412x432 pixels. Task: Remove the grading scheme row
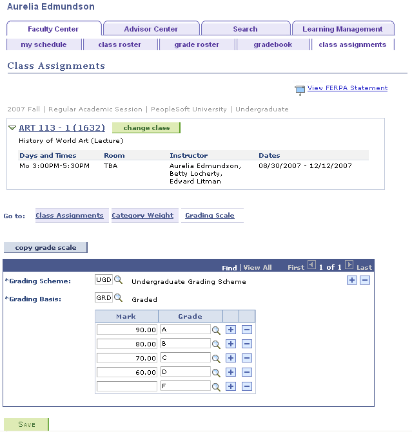pos(365,280)
